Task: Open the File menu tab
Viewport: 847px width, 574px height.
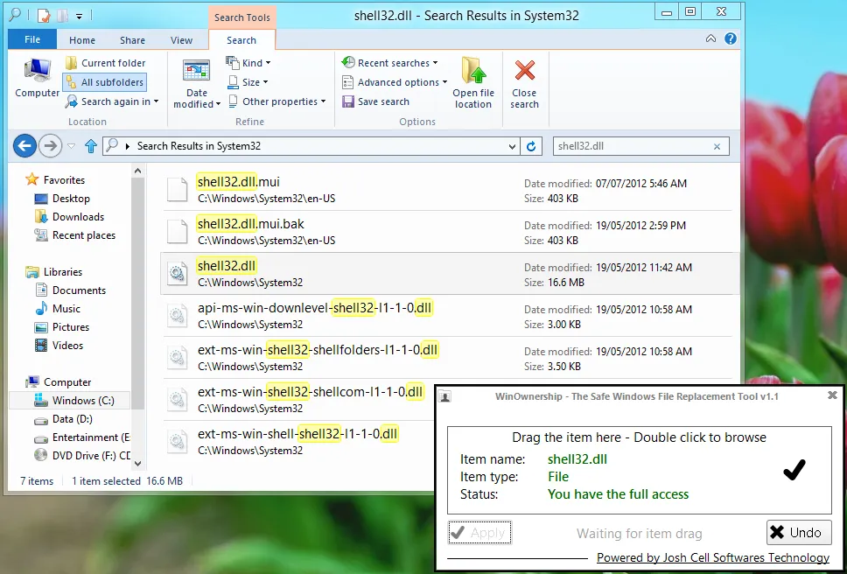Action: coord(32,40)
